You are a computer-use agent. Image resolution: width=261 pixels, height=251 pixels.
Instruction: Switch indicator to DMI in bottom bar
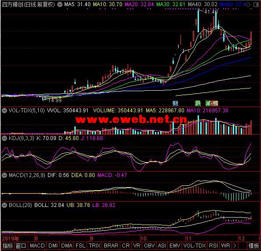[53, 246]
